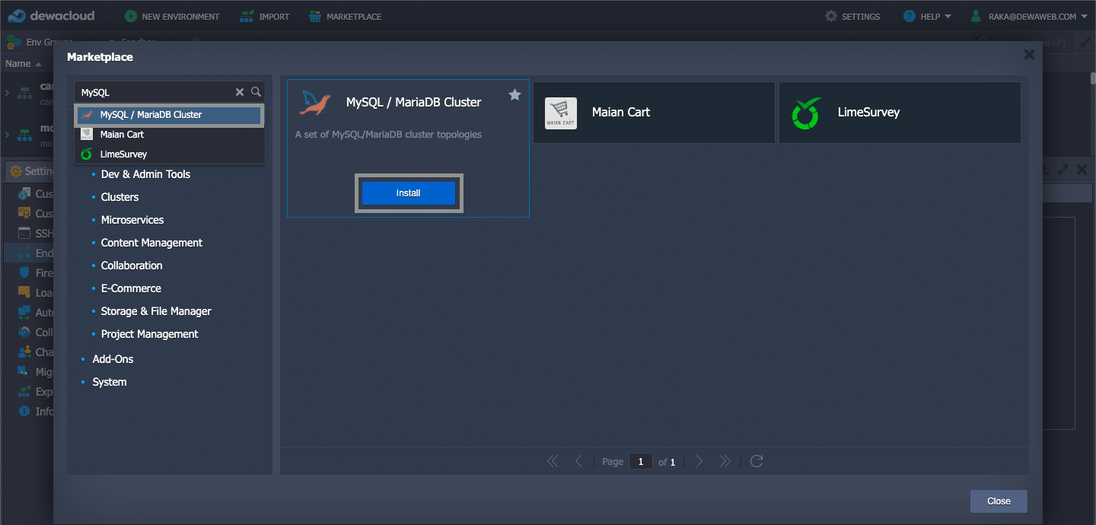This screenshot has height=525, width=1096.
Task: Click the Env Groups icon behind dialog
Action: coord(13,42)
